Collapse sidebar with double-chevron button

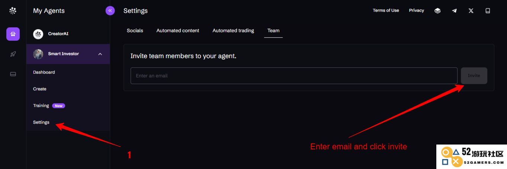(x=110, y=11)
